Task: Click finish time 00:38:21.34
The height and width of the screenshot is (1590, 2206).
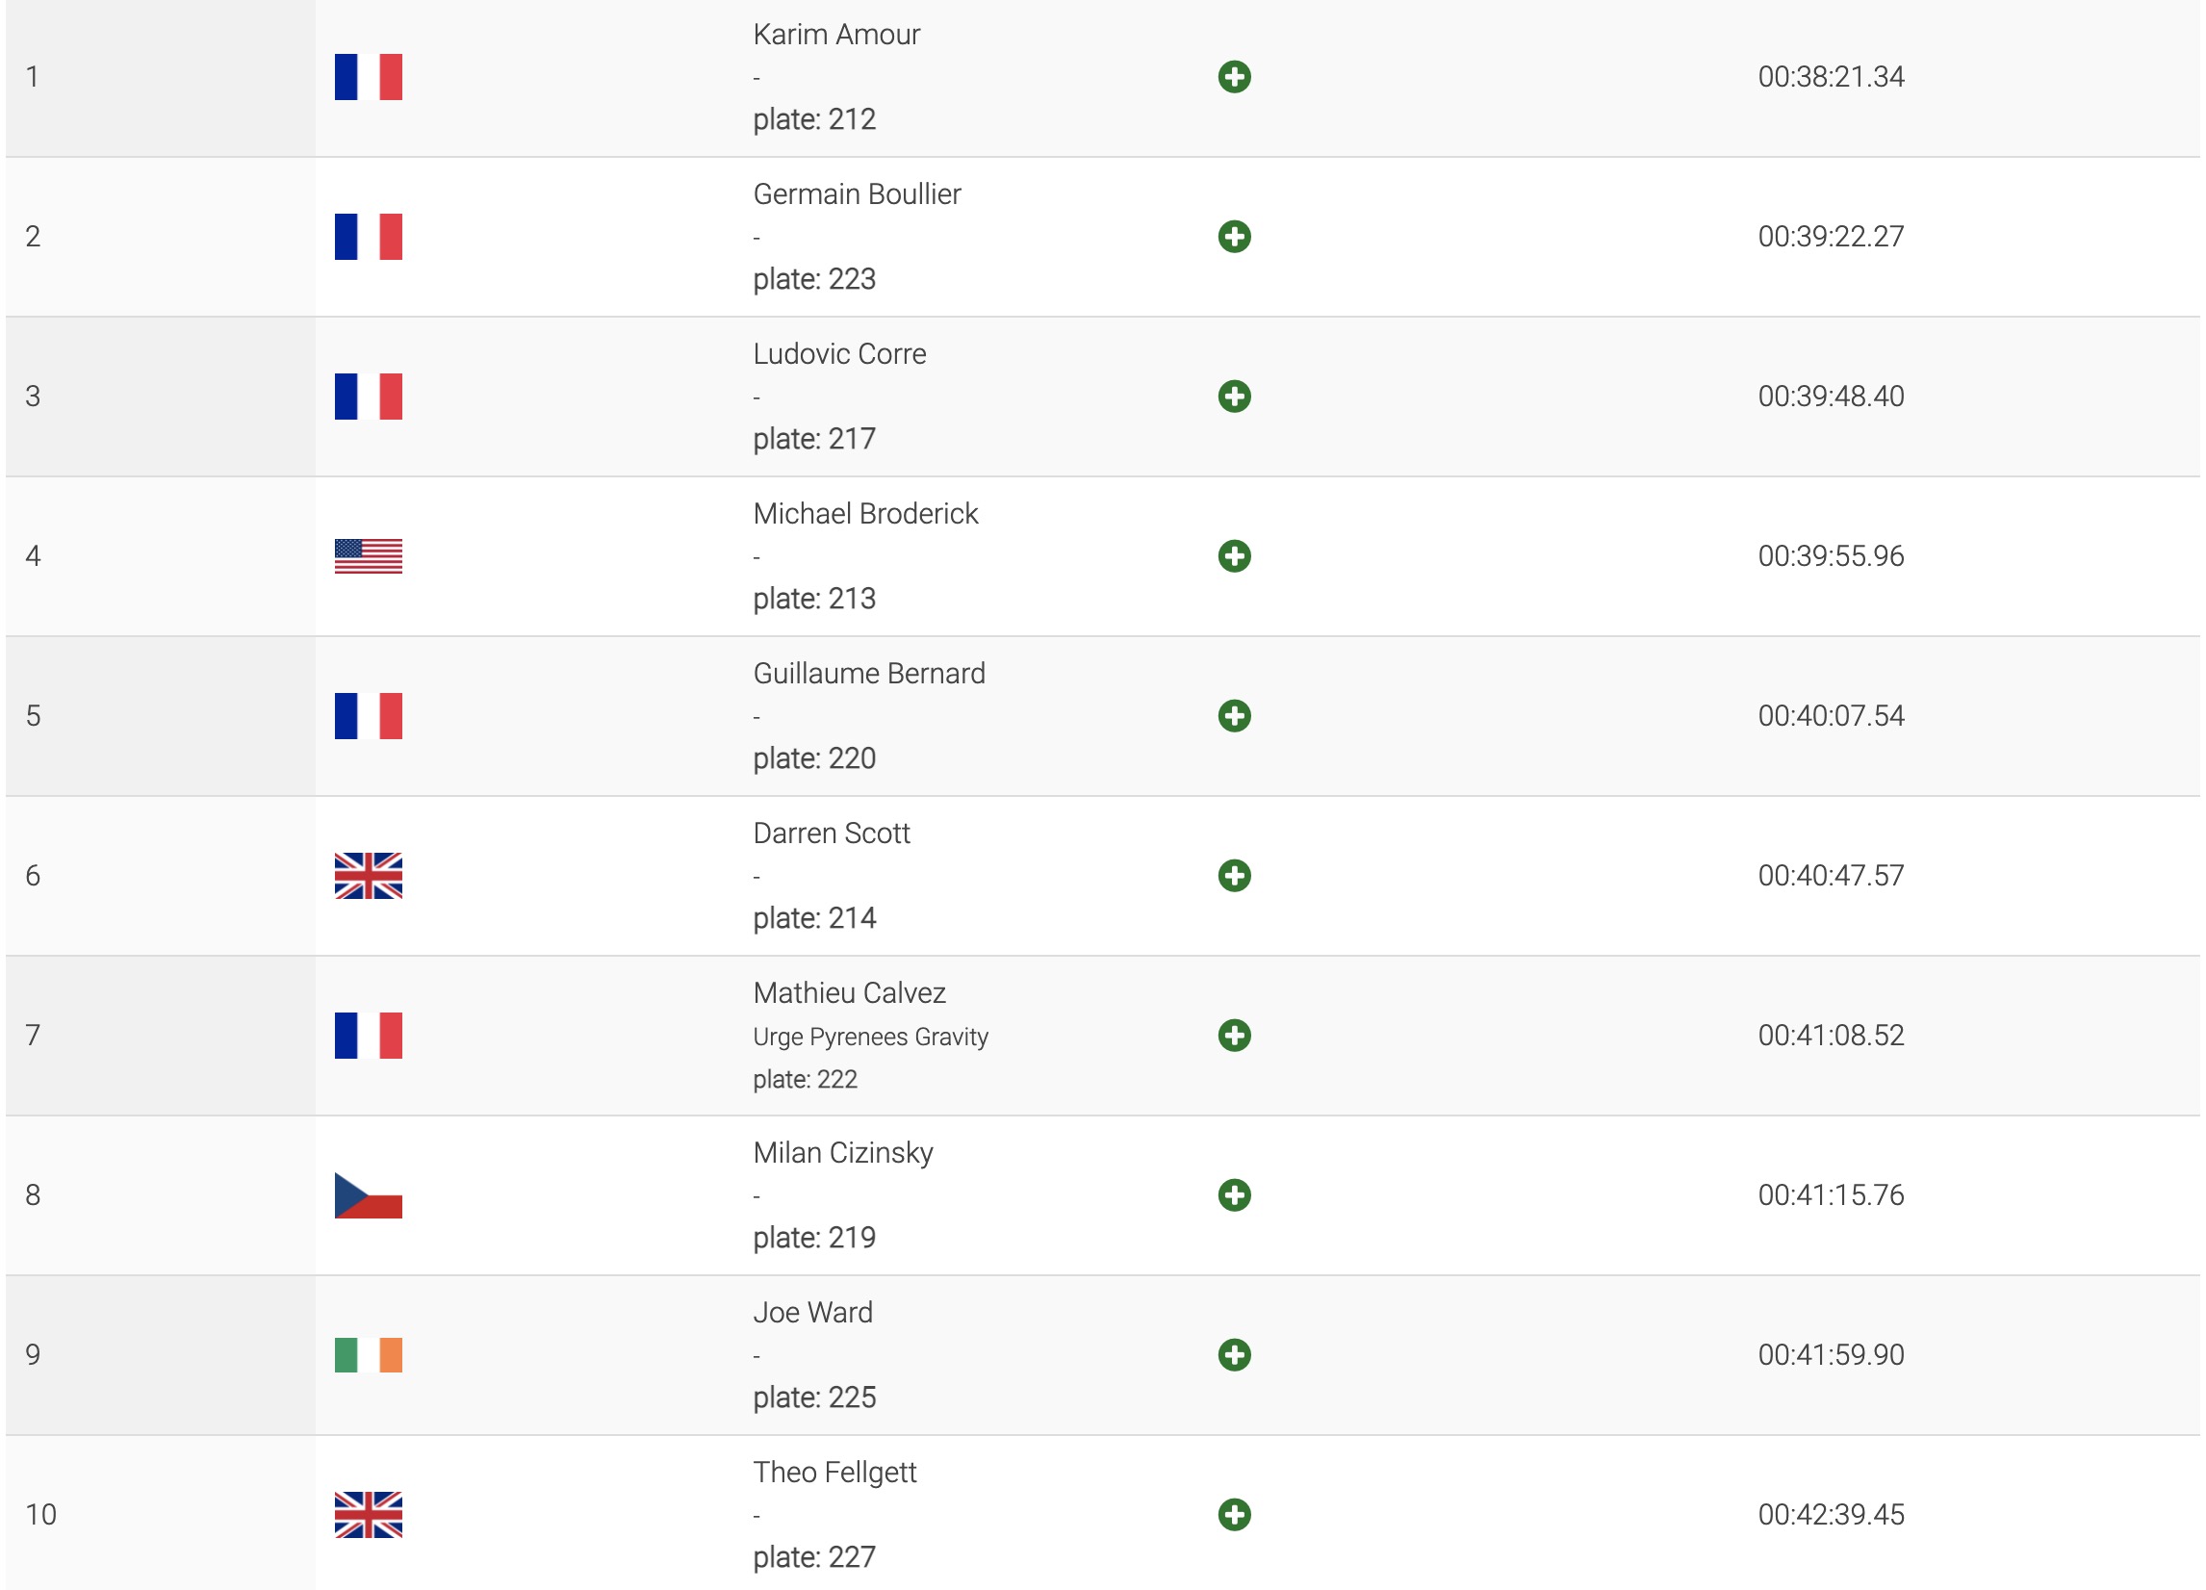Action: point(1830,77)
